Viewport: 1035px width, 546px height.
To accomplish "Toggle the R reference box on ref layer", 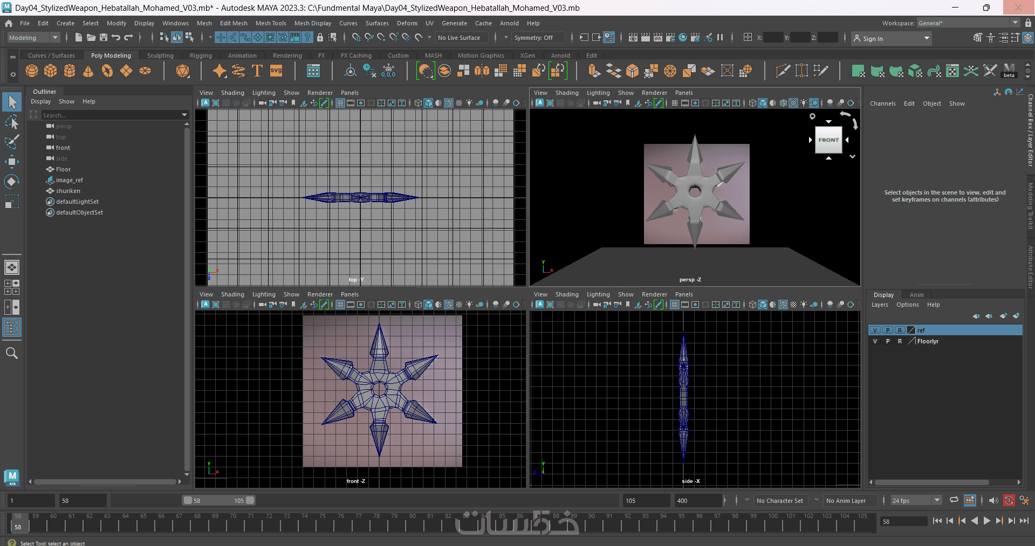I will pyautogui.click(x=900, y=330).
